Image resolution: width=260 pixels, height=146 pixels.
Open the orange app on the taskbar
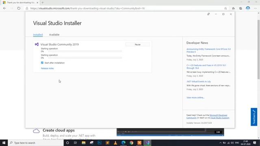139,143
